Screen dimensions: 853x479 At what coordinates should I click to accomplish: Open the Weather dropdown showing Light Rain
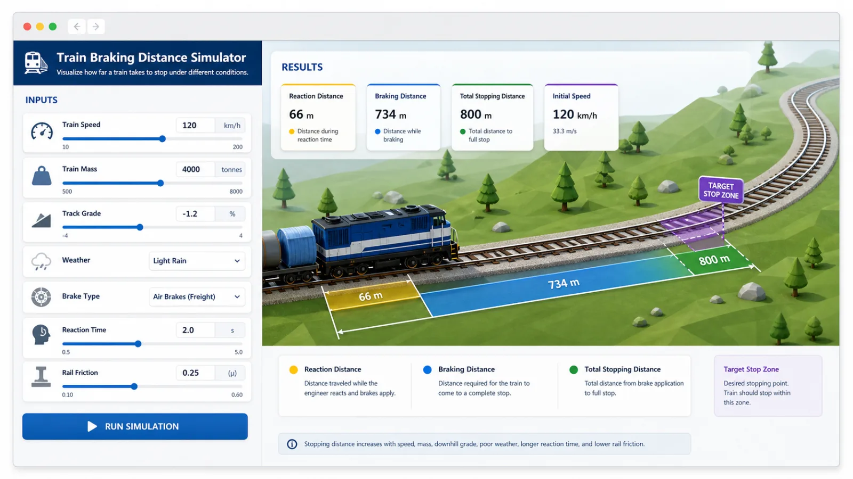pos(197,261)
